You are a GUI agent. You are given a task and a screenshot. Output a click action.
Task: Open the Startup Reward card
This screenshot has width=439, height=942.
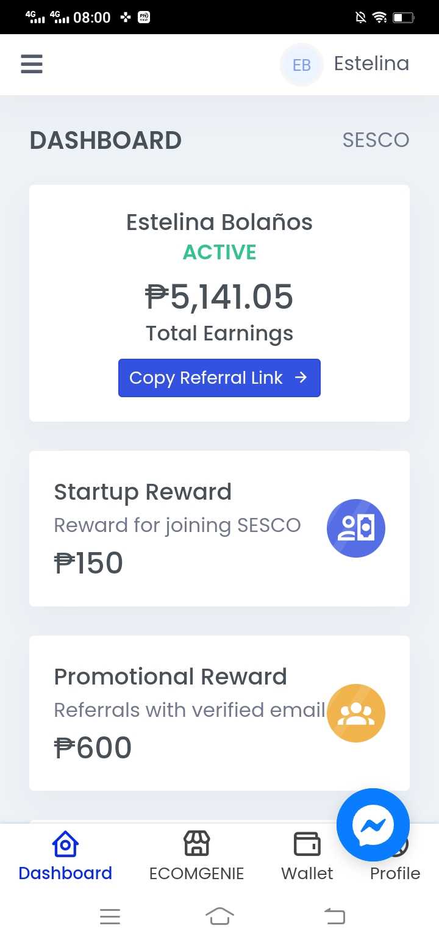(x=220, y=528)
